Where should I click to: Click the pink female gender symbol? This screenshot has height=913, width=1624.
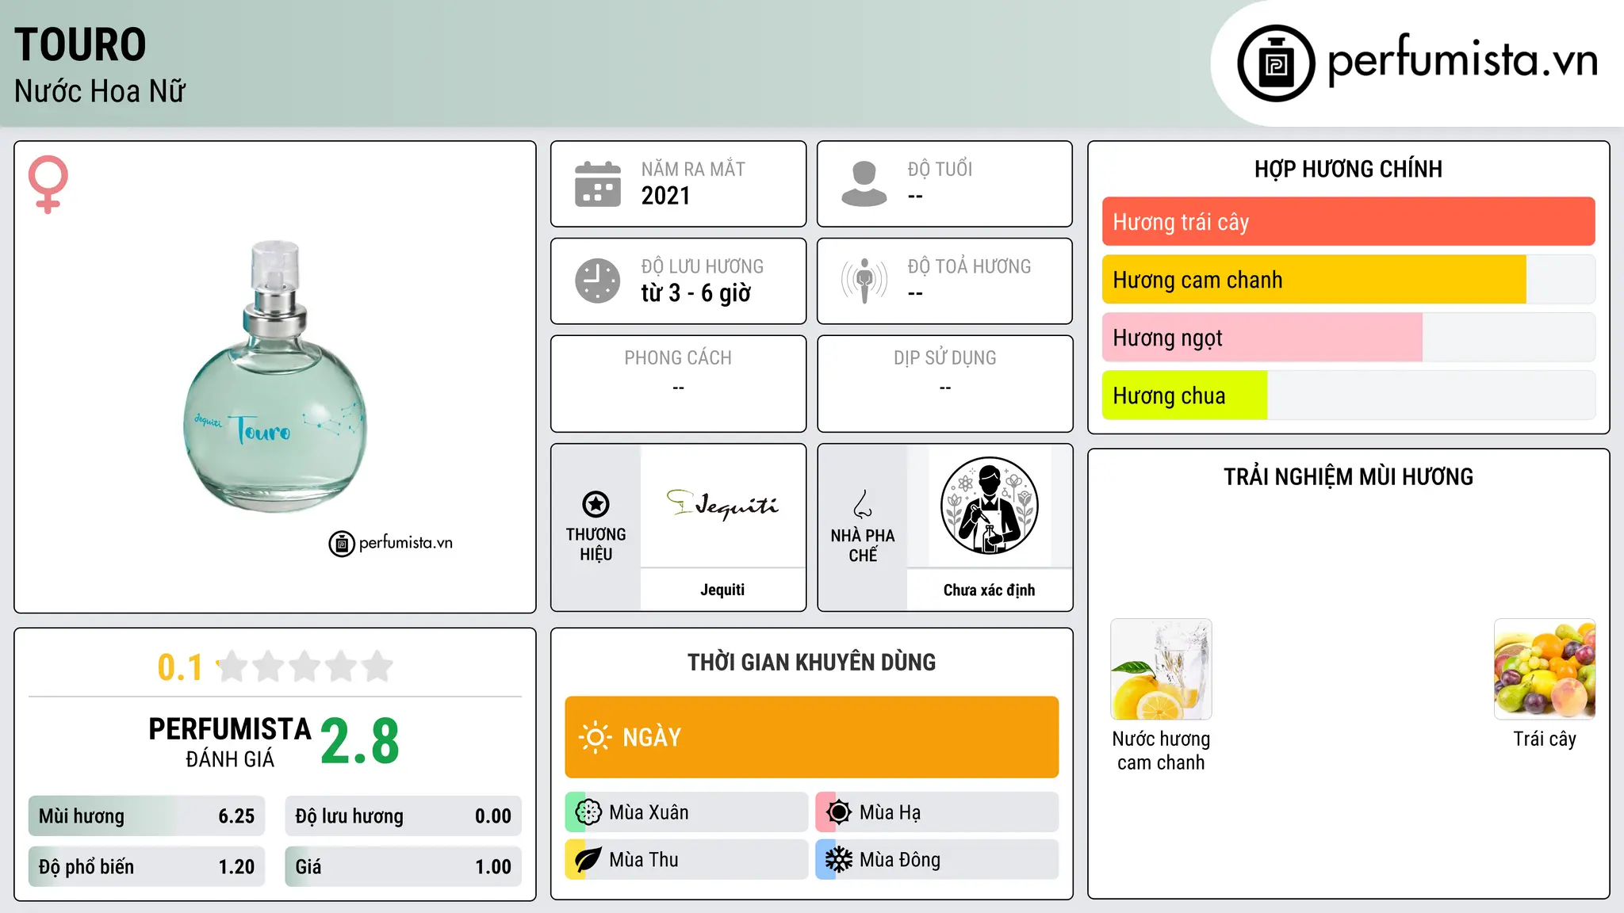[48, 184]
